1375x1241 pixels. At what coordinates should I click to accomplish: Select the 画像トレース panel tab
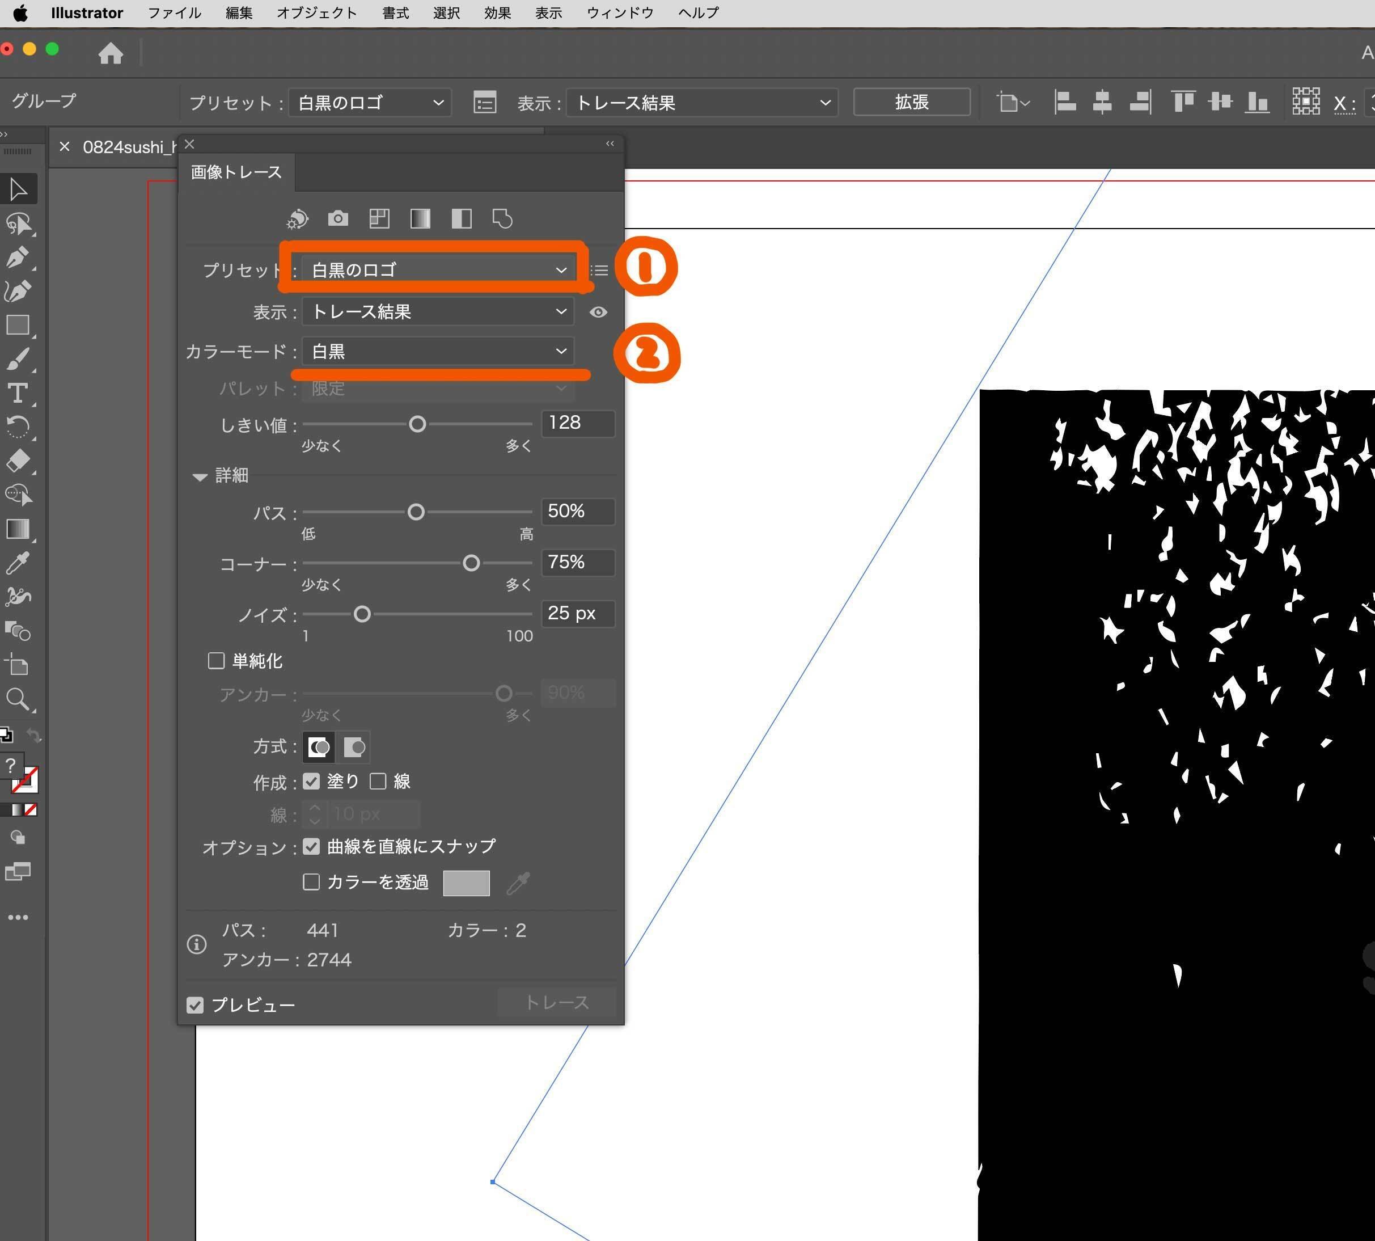(236, 172)
